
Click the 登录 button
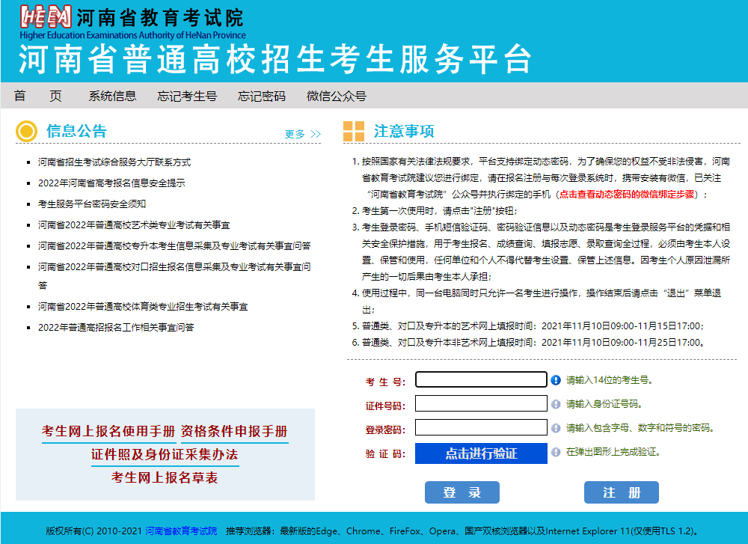point(462,492)
